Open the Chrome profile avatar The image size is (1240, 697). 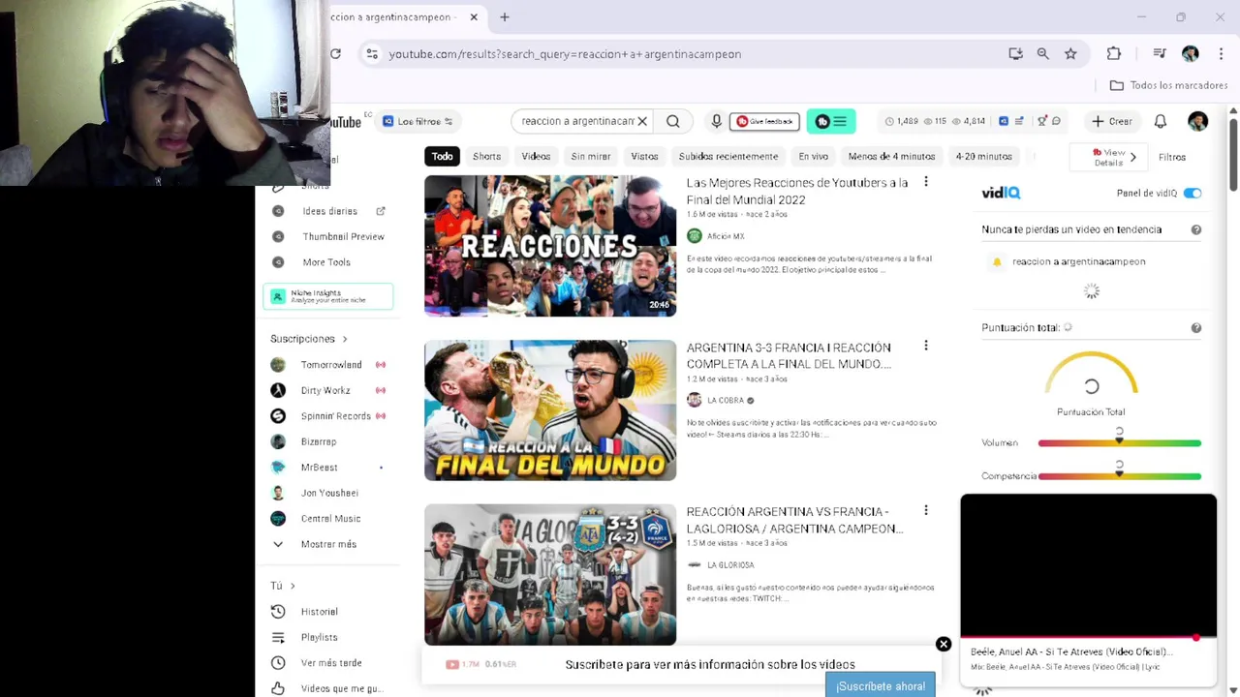pos(1191,54)
